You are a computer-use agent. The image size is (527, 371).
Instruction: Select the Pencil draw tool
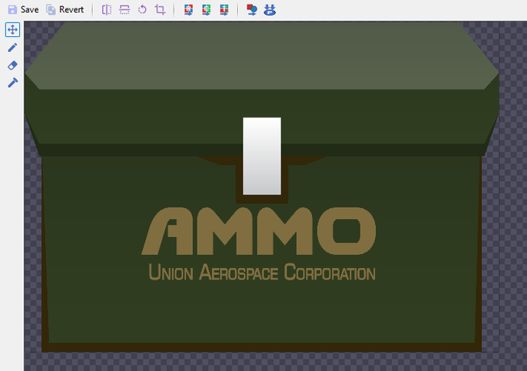[12, 47]
